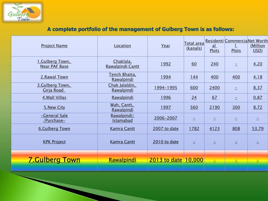Click 'Rawalpindi' in the highlighted row
The image size is (268, 201).
pyautogui.click(x=122, y=160)
